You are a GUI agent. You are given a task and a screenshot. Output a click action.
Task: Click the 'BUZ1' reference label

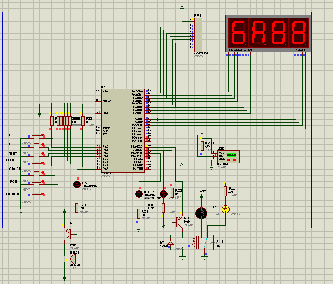point(75,252)
